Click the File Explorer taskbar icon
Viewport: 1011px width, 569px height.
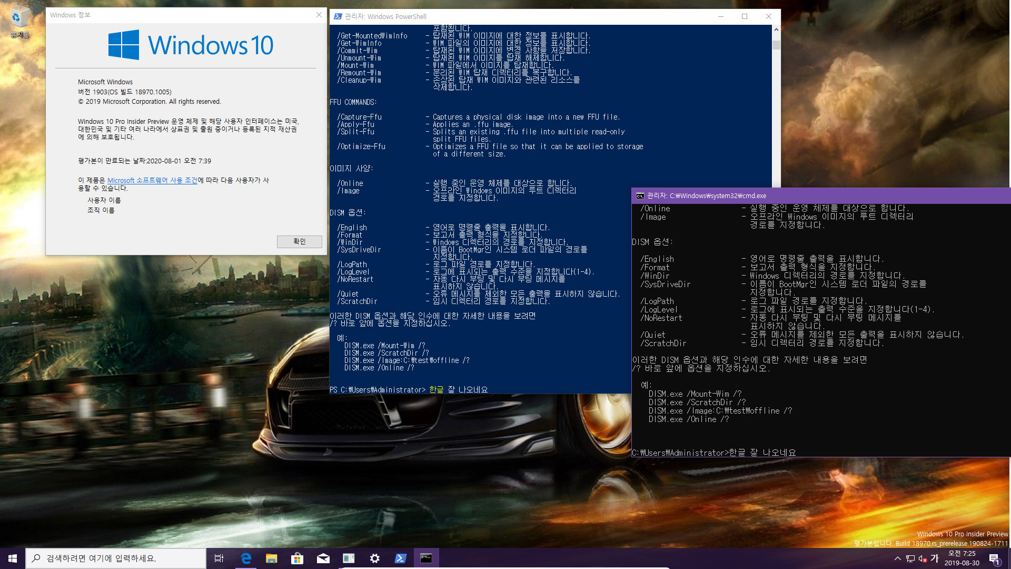coord(272,558)
